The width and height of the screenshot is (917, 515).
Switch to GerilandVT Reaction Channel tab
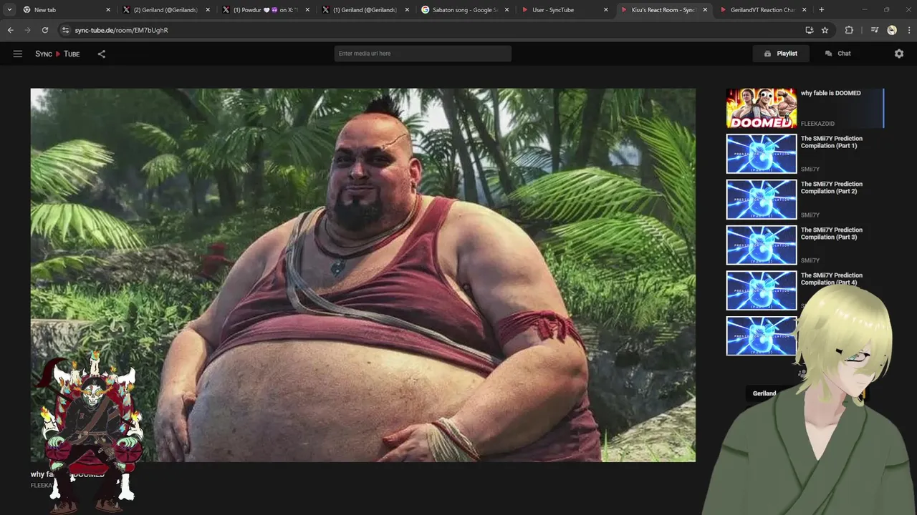(762, 10)
